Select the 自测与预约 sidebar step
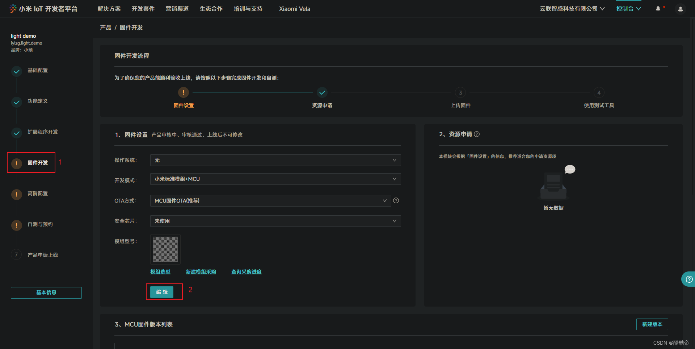The width and height of the screenshot is (695, 349). point(40,224)
